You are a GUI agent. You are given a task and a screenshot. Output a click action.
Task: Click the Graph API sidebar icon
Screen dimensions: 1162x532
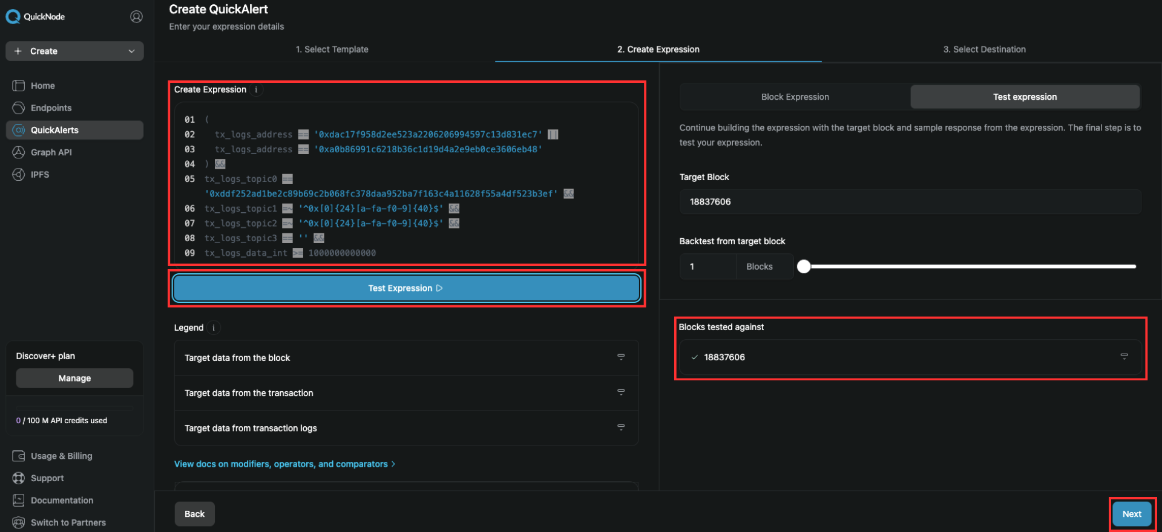click(x=19, y=152)
